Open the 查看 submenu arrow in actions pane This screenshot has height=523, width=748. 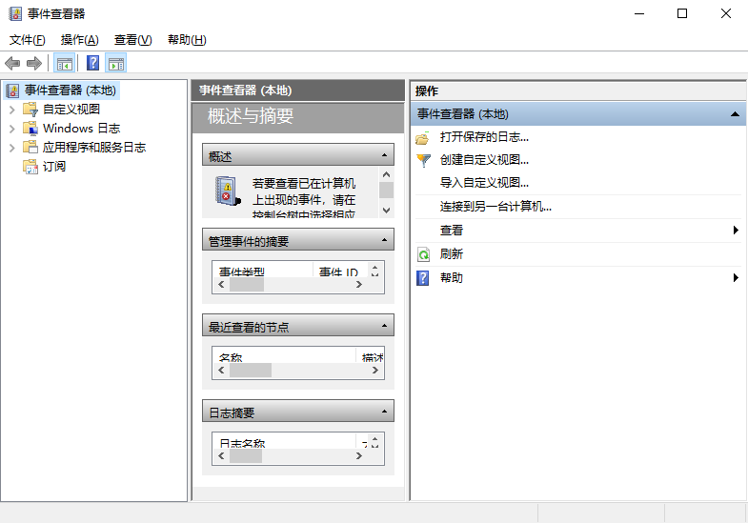tap(736, 231)
